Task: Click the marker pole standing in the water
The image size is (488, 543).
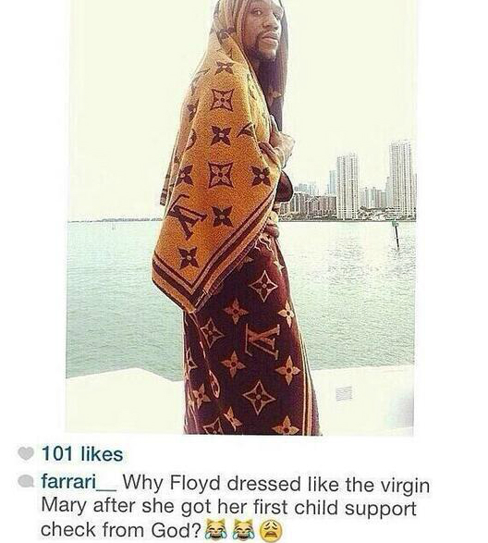Action: pyautogui.click(x=396, y=235)
